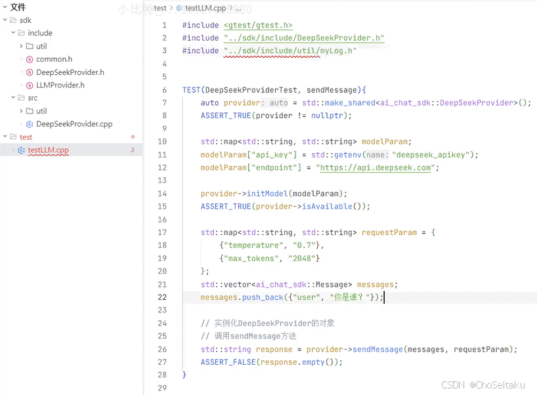The image size is (537, 395).
Task: Click the modified dot indicator beside test folder
Action: click(133, 137)
